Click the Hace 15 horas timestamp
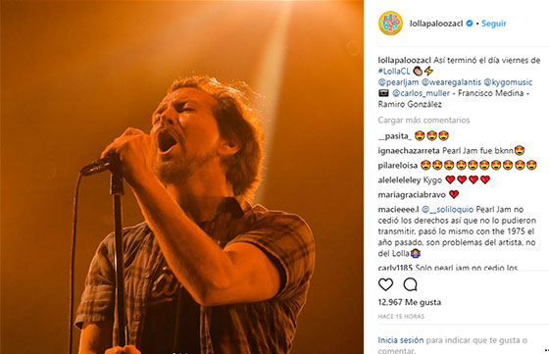 (401, 316)
